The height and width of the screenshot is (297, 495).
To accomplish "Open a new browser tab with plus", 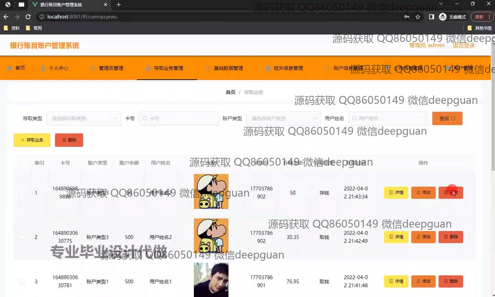I will tap(119, 4).
